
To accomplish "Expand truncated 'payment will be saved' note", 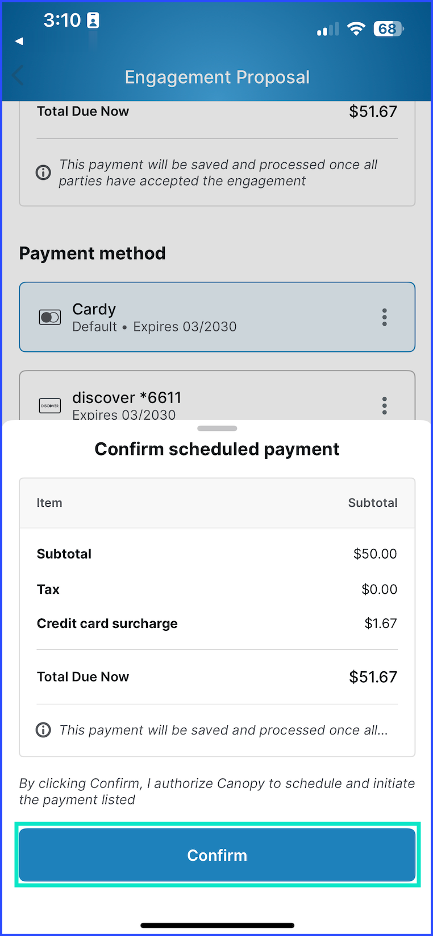I will [223, 730].
